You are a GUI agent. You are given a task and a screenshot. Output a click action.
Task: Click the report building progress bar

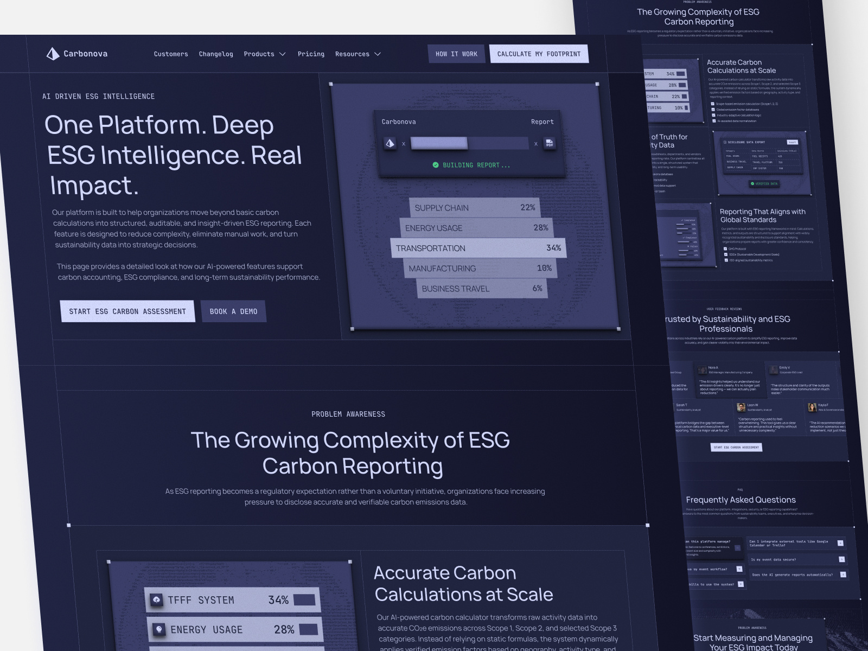tap(469, 143)
